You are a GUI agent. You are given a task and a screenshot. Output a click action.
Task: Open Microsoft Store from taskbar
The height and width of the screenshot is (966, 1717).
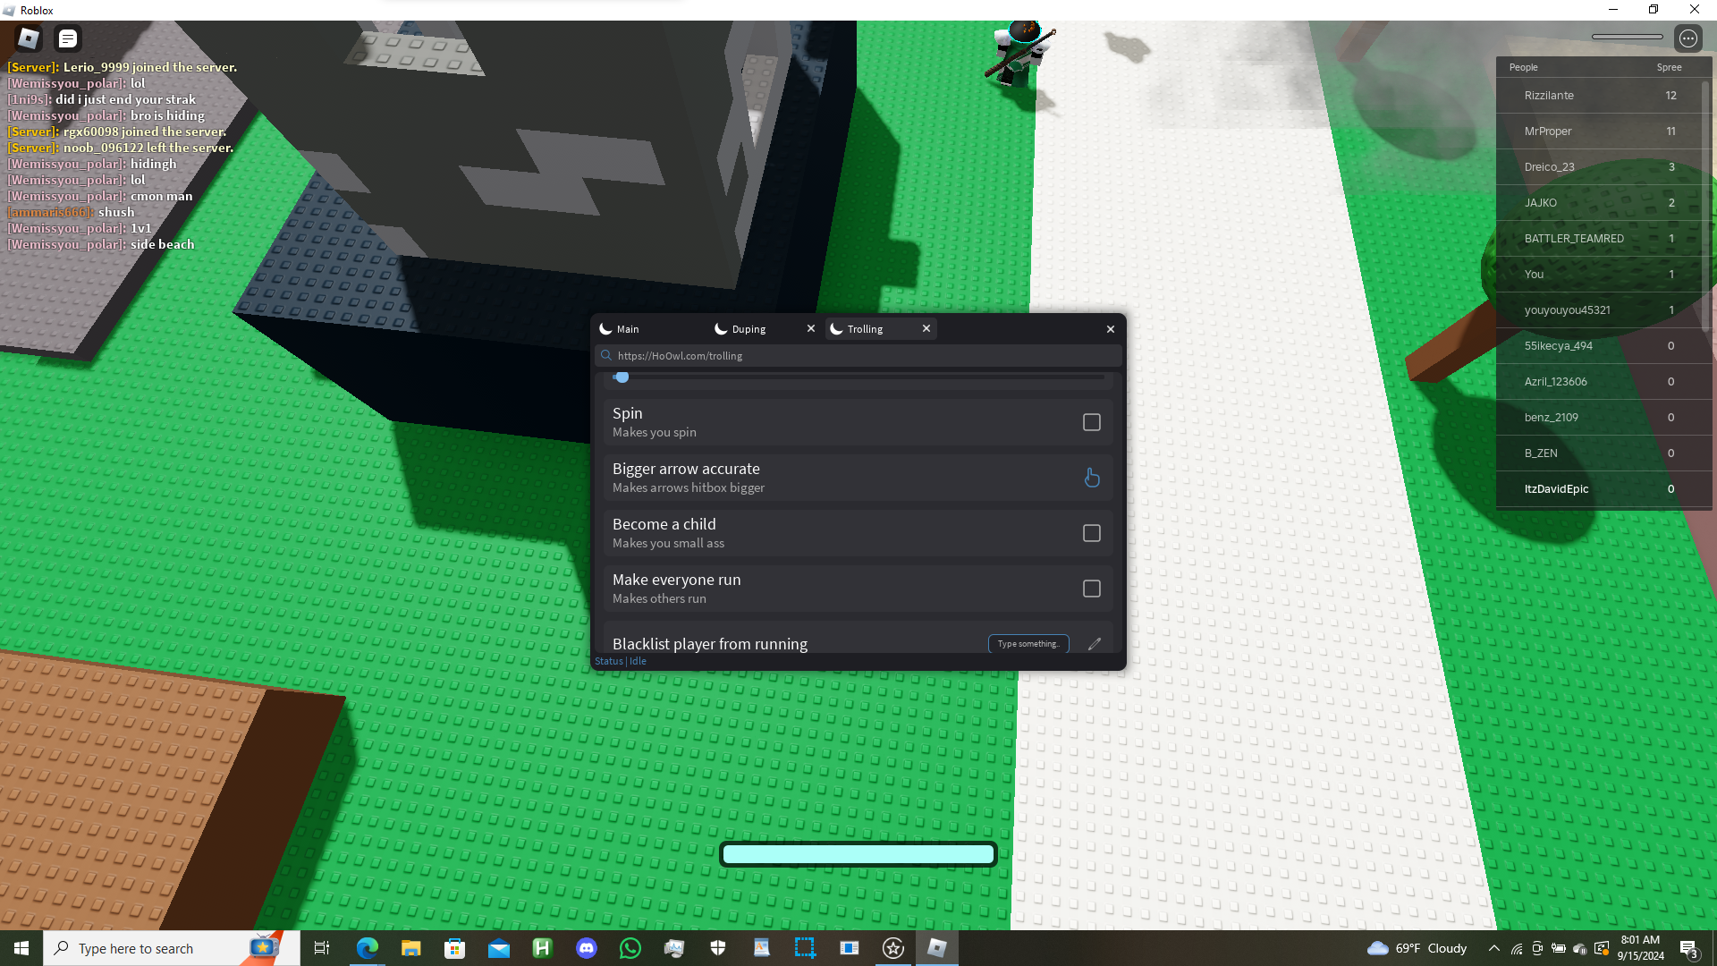tap(454, 948)
